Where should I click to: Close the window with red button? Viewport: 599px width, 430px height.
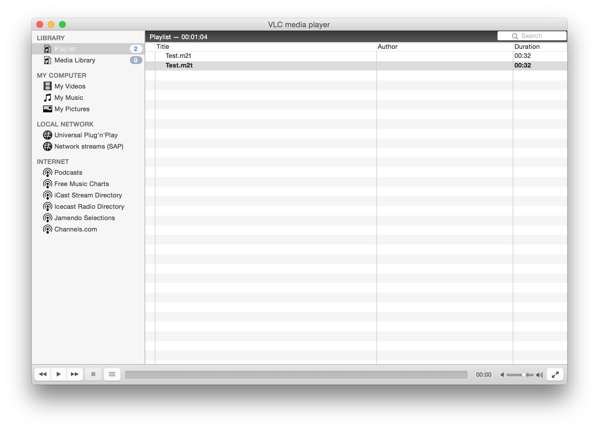pyautogui.click(x=40, y=24)
